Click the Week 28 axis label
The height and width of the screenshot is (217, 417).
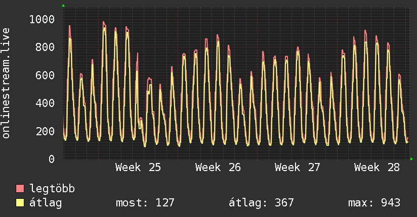[x=377, y=168]
